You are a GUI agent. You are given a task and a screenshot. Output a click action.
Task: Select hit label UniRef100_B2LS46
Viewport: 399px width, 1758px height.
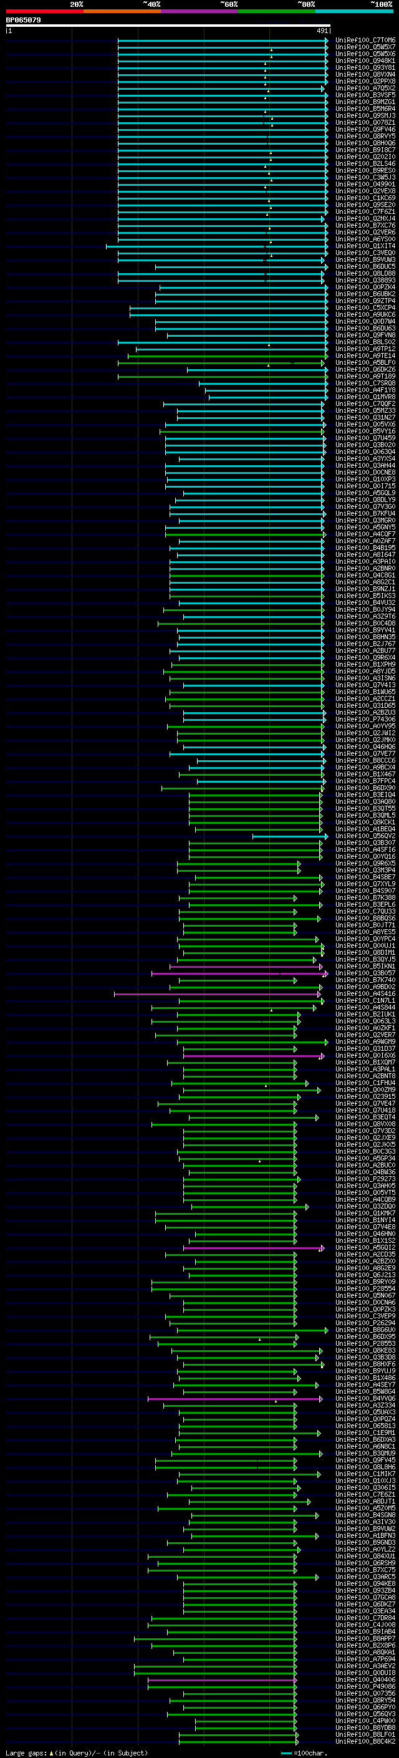point(365,164)
